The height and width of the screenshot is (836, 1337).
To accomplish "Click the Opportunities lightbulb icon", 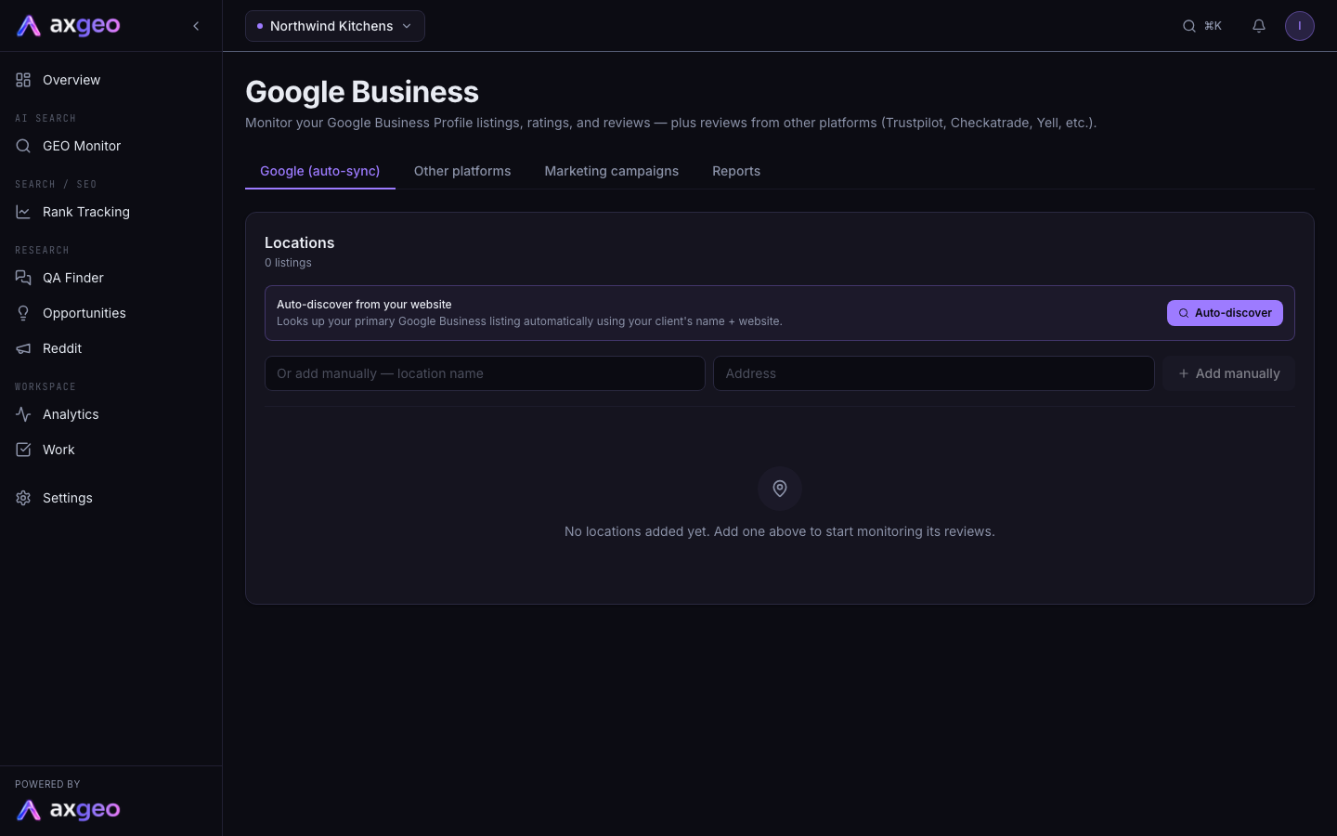I will pos(23,313).
